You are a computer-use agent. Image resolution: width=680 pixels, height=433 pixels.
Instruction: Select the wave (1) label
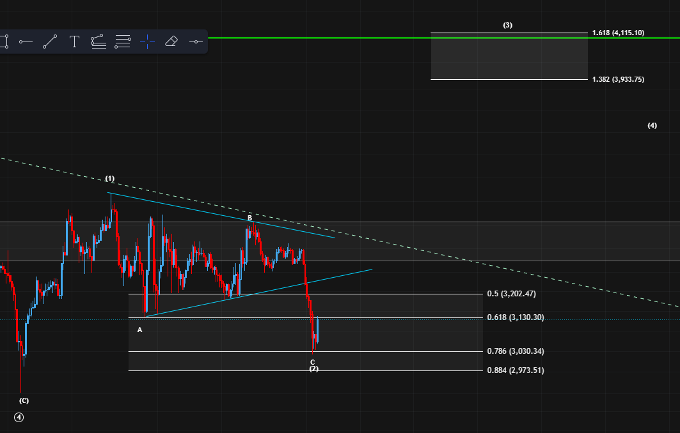[x=110, y=178]
